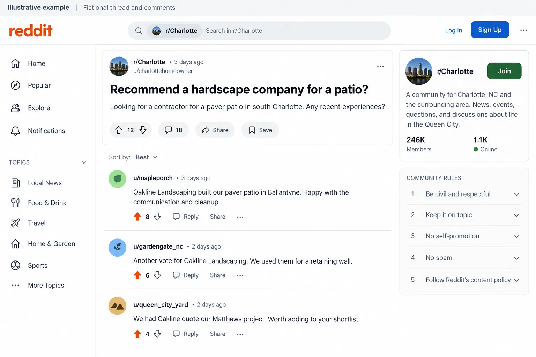Screen dimensions: 536x357
Task: Open Explore in the sidebar
Action: point(31,108)
